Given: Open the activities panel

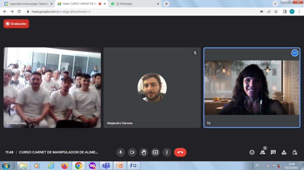Looking at the screenshot, I should coord(284,152).
